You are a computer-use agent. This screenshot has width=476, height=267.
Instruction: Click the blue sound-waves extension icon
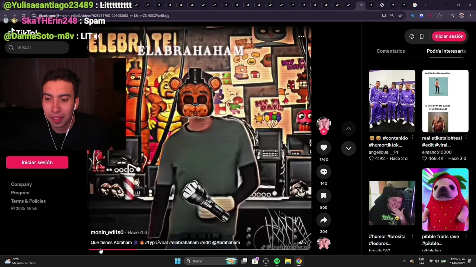[x=412, y=16]
